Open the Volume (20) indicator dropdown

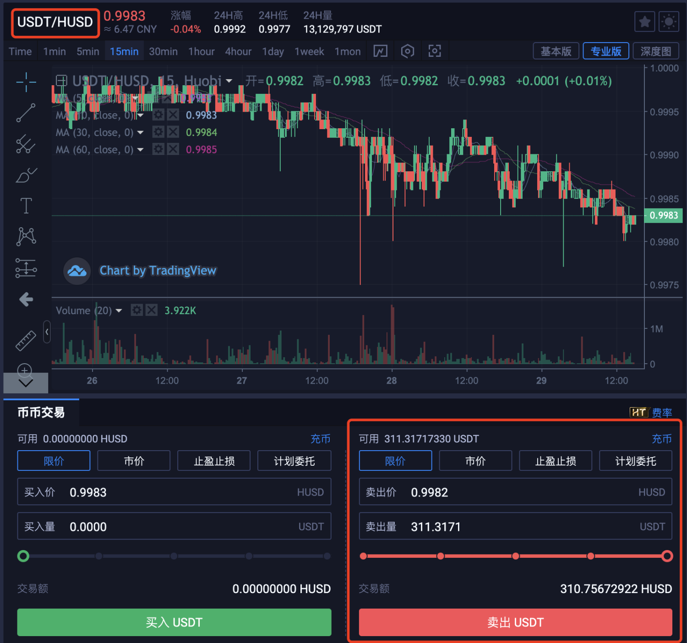tap(119, 311)
